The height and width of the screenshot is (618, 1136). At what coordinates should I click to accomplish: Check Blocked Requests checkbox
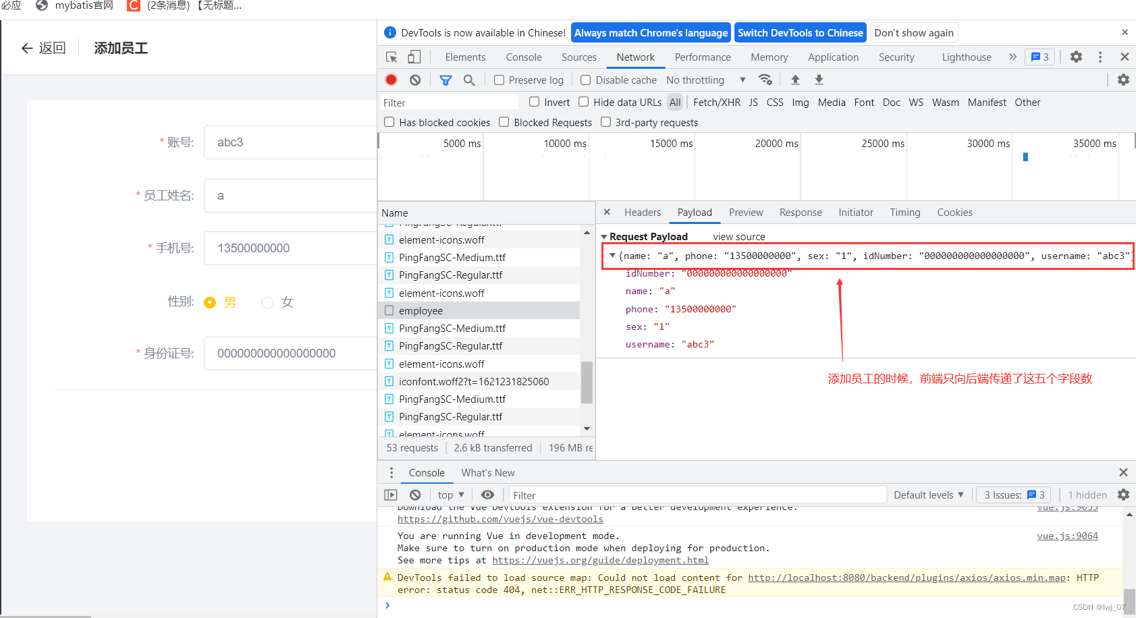tap(504, 122)
